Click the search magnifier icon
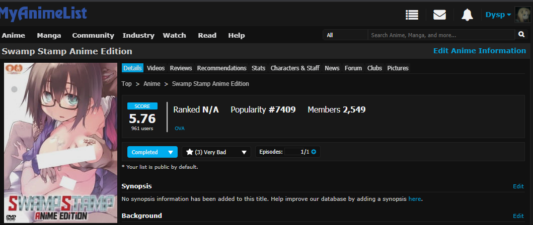533x225 pixels. (521, 35)
